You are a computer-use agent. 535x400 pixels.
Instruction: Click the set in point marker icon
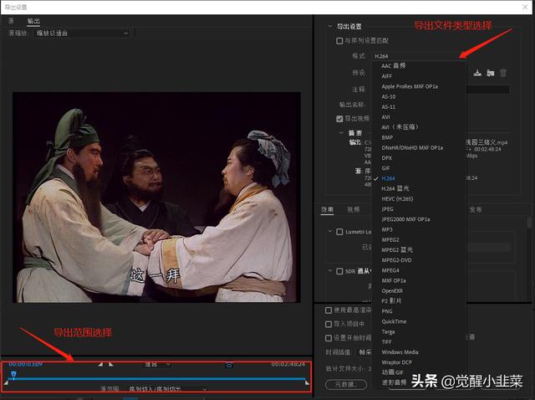click(x=100, y=365)
